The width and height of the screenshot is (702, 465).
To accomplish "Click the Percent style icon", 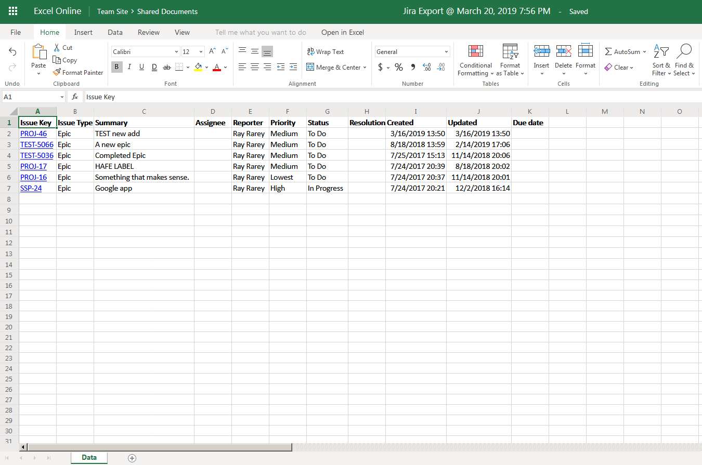I will pyautogui.click(x=399, y=67).
